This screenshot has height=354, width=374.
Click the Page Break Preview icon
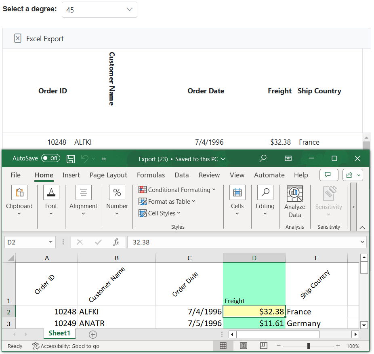(264, 346)
